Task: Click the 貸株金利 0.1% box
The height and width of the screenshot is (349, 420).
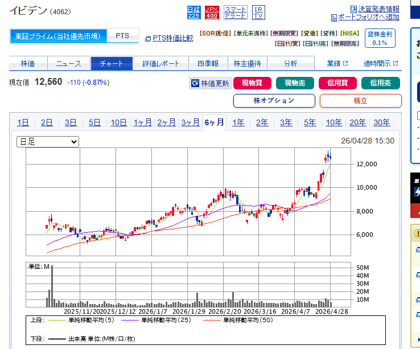Action: click(x=380, y=38)
